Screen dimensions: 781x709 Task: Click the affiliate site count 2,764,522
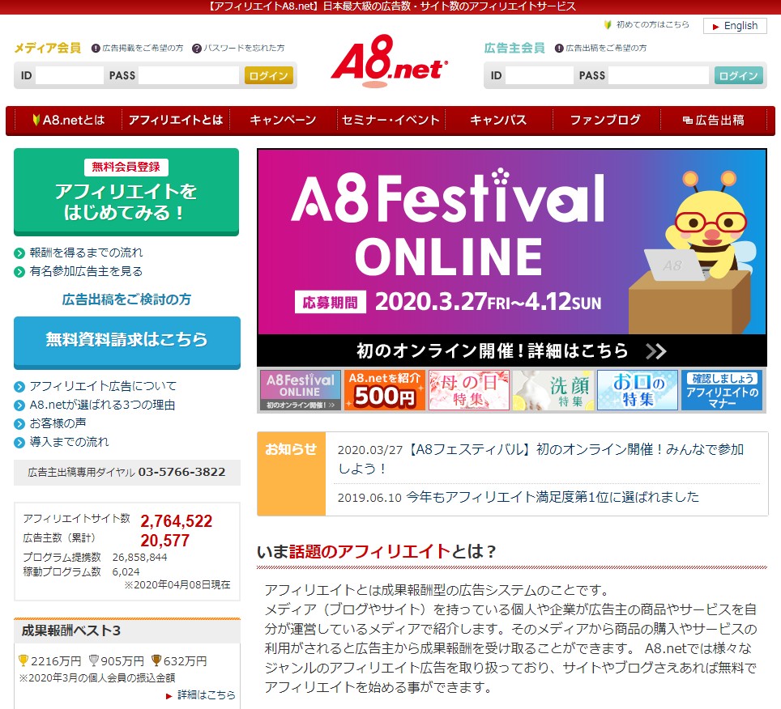pos(177,521)
